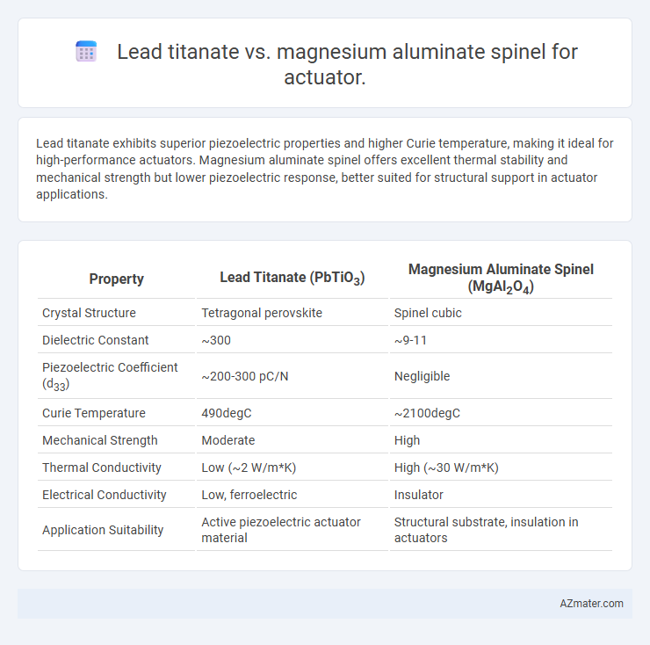Click the 'Insulator' cell

(x=419, y=495)
